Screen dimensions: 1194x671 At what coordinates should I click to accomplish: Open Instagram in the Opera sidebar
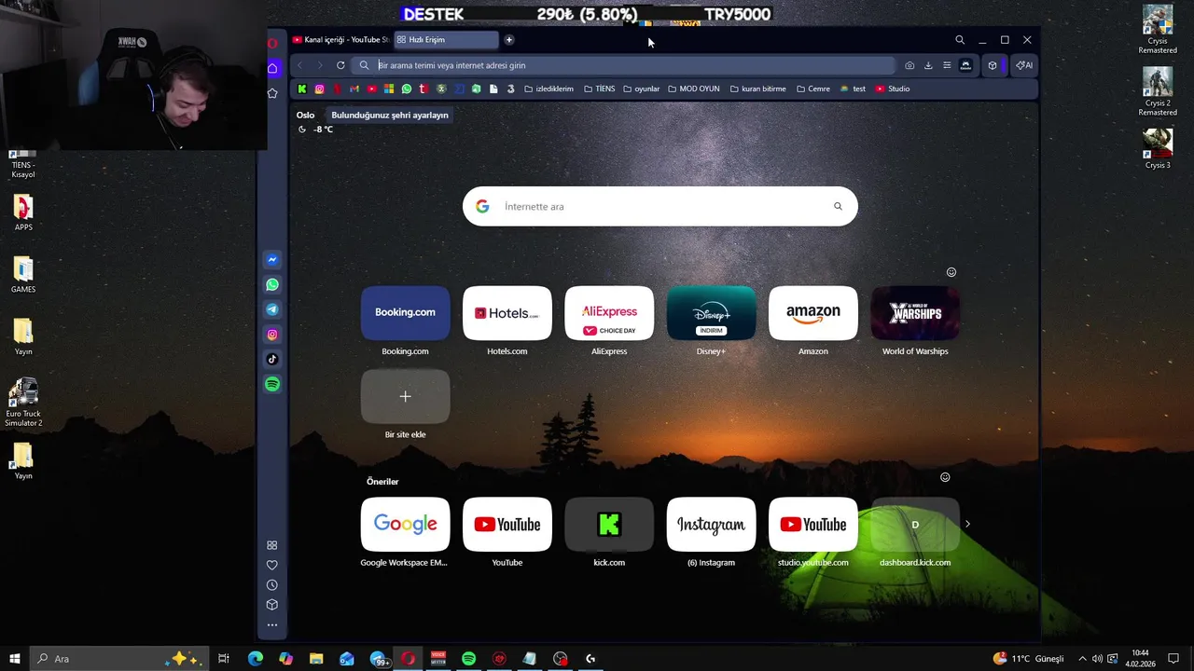[272, 335]
